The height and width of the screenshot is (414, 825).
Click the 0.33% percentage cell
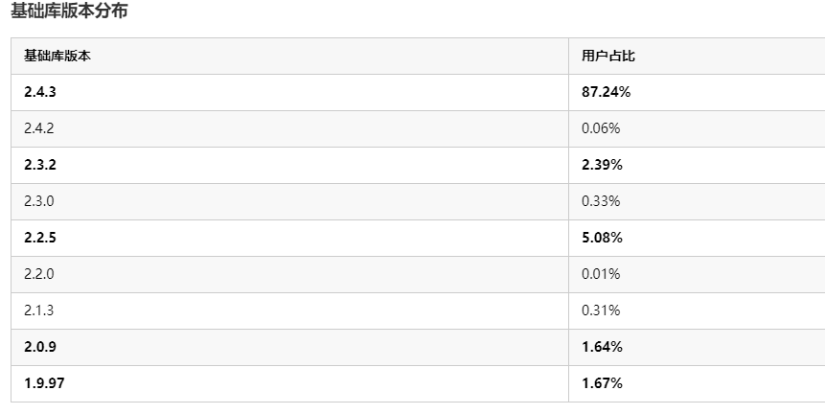pyautogui.click(x=601, y=201)
